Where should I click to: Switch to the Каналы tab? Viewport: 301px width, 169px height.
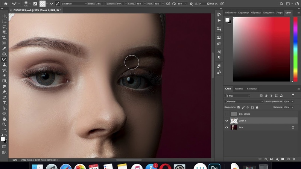point(239,89)
